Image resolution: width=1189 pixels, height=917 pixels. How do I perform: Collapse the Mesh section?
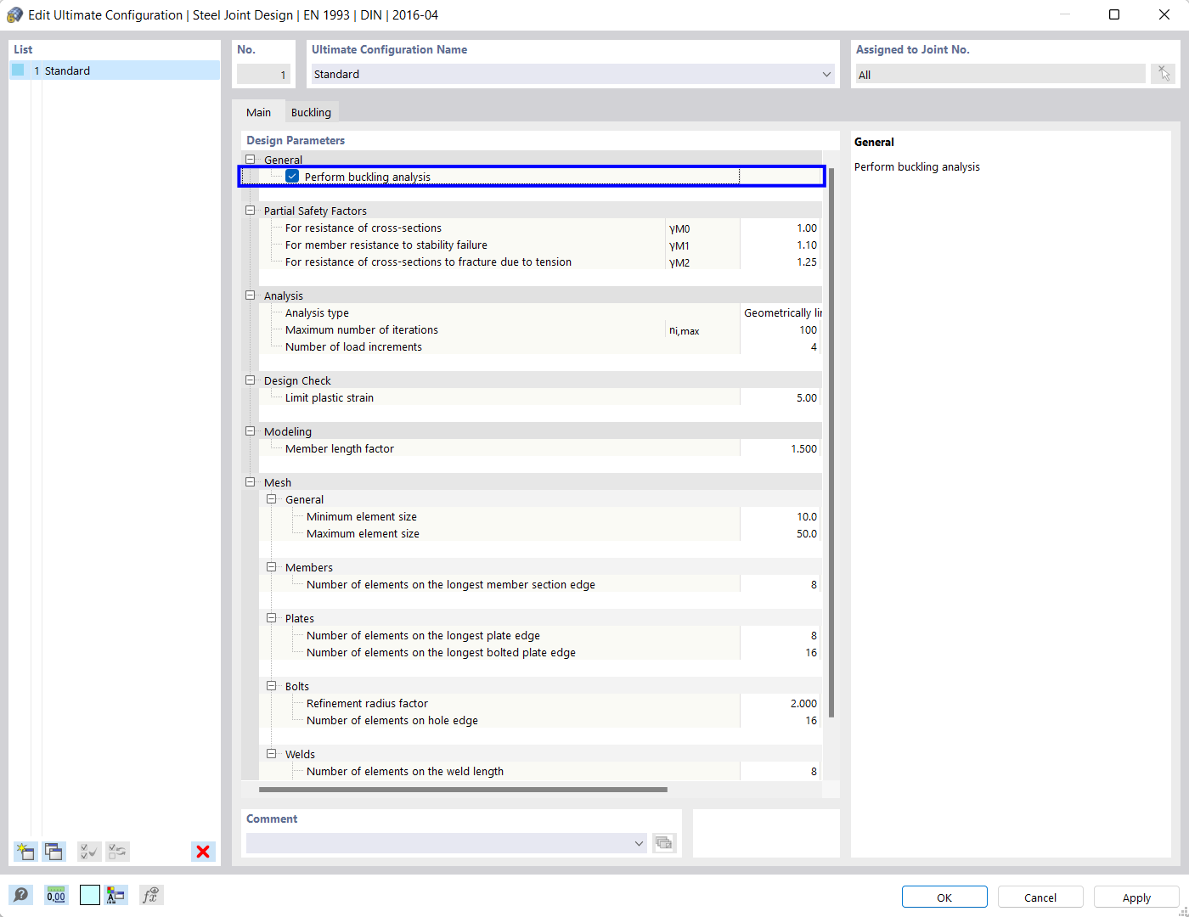pos(250,481)
